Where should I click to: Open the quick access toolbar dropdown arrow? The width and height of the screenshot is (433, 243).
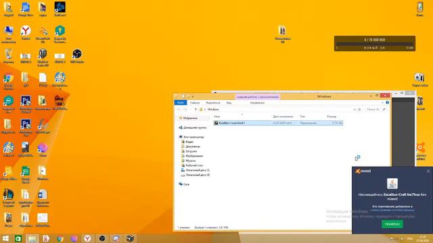(x=192, y=97)
